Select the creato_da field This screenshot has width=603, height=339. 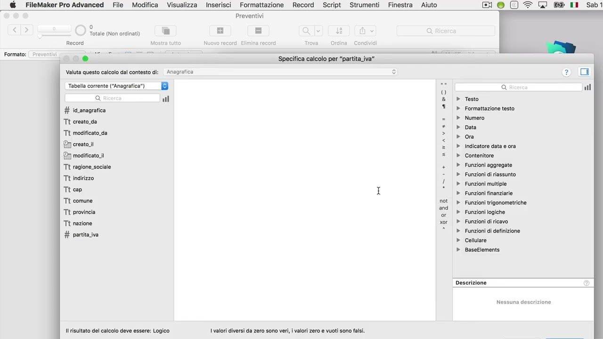85,121
